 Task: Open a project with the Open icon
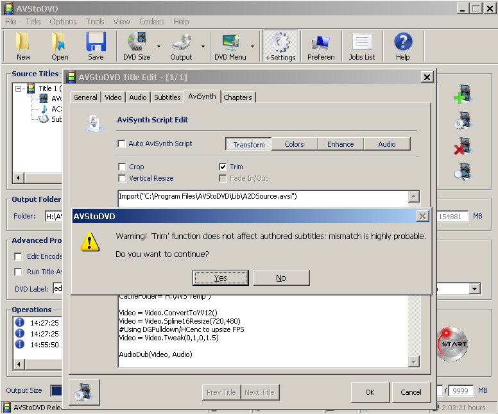point(60,42)
